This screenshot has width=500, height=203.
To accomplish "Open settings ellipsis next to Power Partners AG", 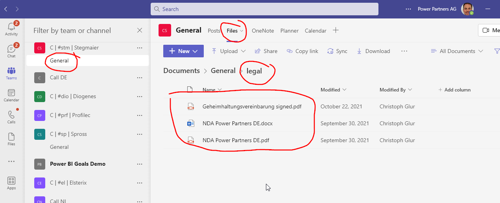I will point(408,9).
